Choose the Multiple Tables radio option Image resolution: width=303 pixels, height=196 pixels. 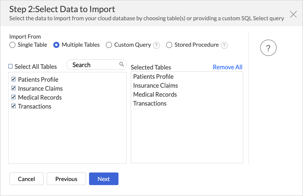click(x=56, y=45)
